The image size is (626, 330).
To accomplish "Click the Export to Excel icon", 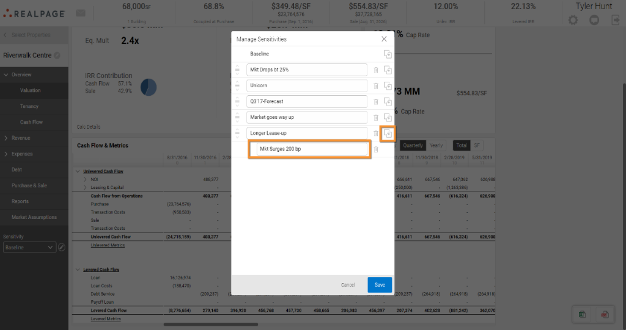I will (583, 314).
